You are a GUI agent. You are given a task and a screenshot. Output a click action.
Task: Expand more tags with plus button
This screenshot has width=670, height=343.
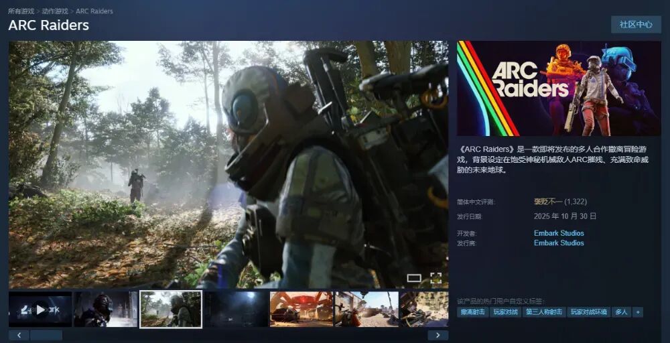637,312
